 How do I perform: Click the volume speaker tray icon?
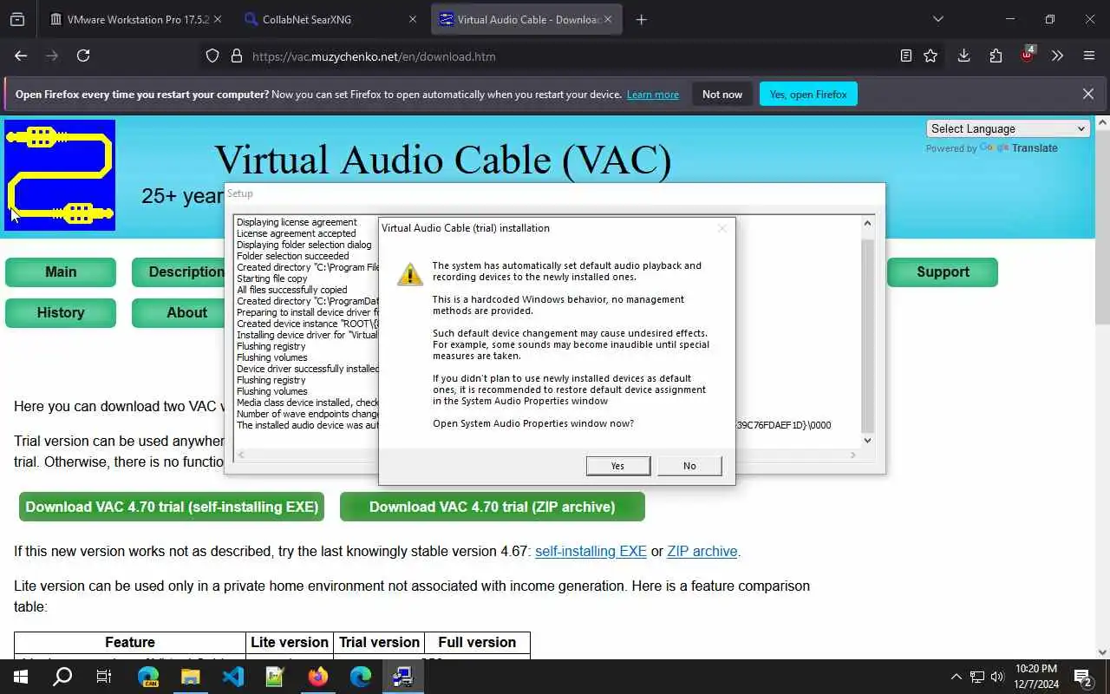point(997,677)
